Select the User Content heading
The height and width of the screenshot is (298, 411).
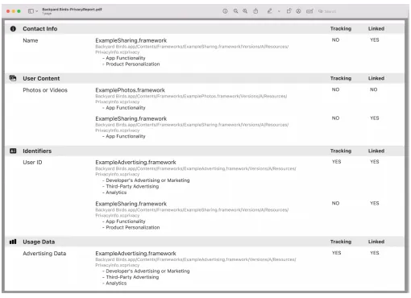click(41, 78)
